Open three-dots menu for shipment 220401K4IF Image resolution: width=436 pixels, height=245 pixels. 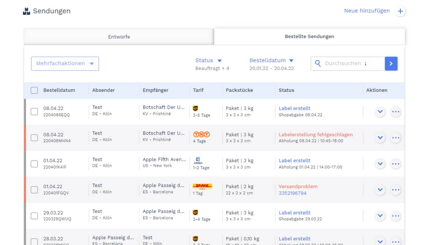pyautogui.click(x=395, y=164)
